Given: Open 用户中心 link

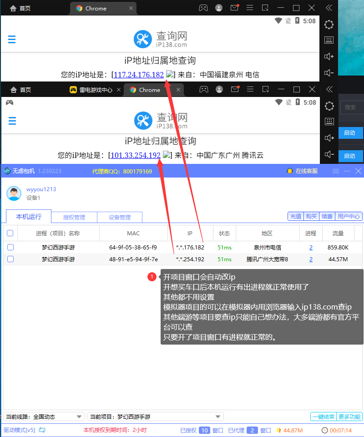Looking at the screenshot, I should click(x=349, y=216).
